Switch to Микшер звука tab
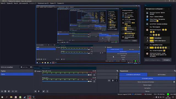 click(x=46, y=68)
